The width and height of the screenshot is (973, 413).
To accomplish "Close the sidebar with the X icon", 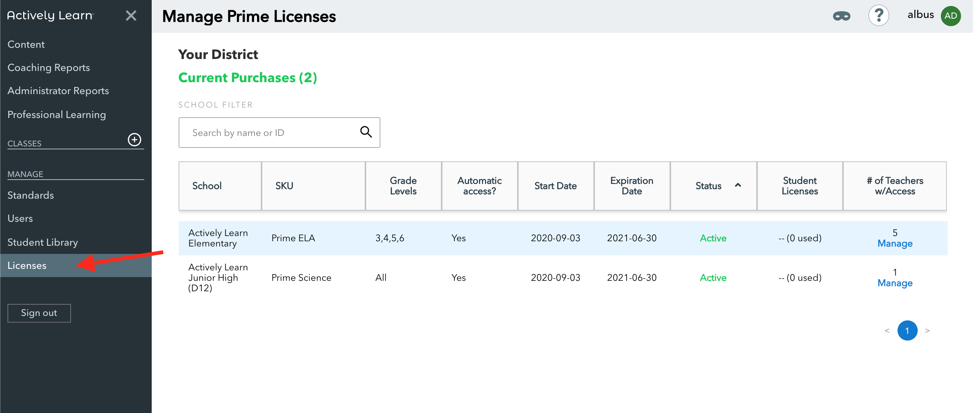I will pyautogui.click(x=131, y=16).
